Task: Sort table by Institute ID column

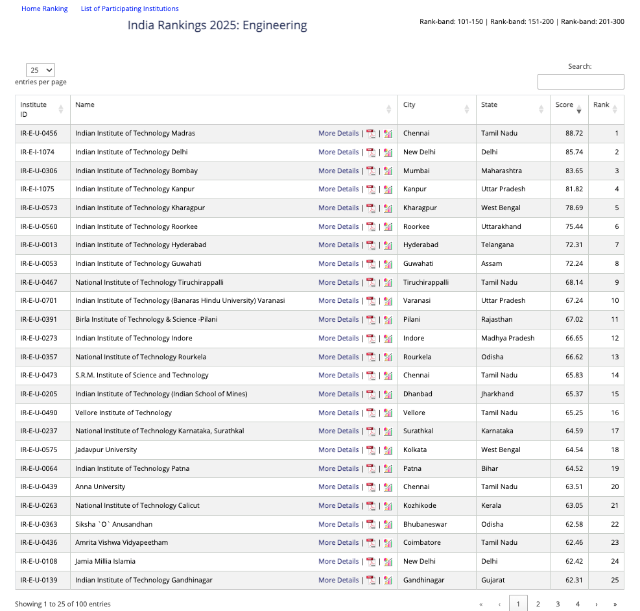Action: pyautogui.click(x=42, y=110)
